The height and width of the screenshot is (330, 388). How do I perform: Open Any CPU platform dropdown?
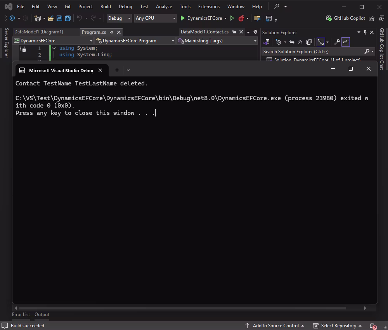[x=156, y=18]
